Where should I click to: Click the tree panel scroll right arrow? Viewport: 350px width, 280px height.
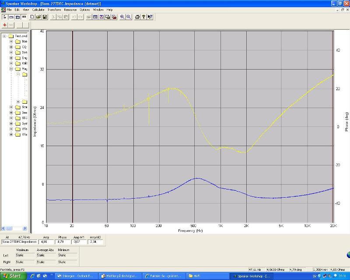click(x=25, y=228)
